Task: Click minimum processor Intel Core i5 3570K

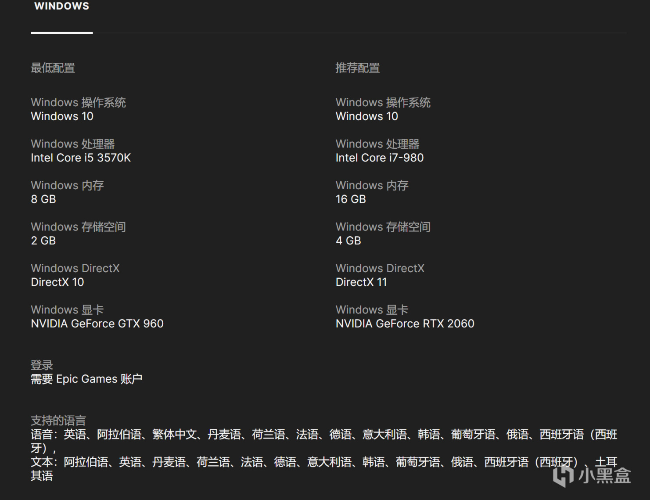Action: coord(81,158)
